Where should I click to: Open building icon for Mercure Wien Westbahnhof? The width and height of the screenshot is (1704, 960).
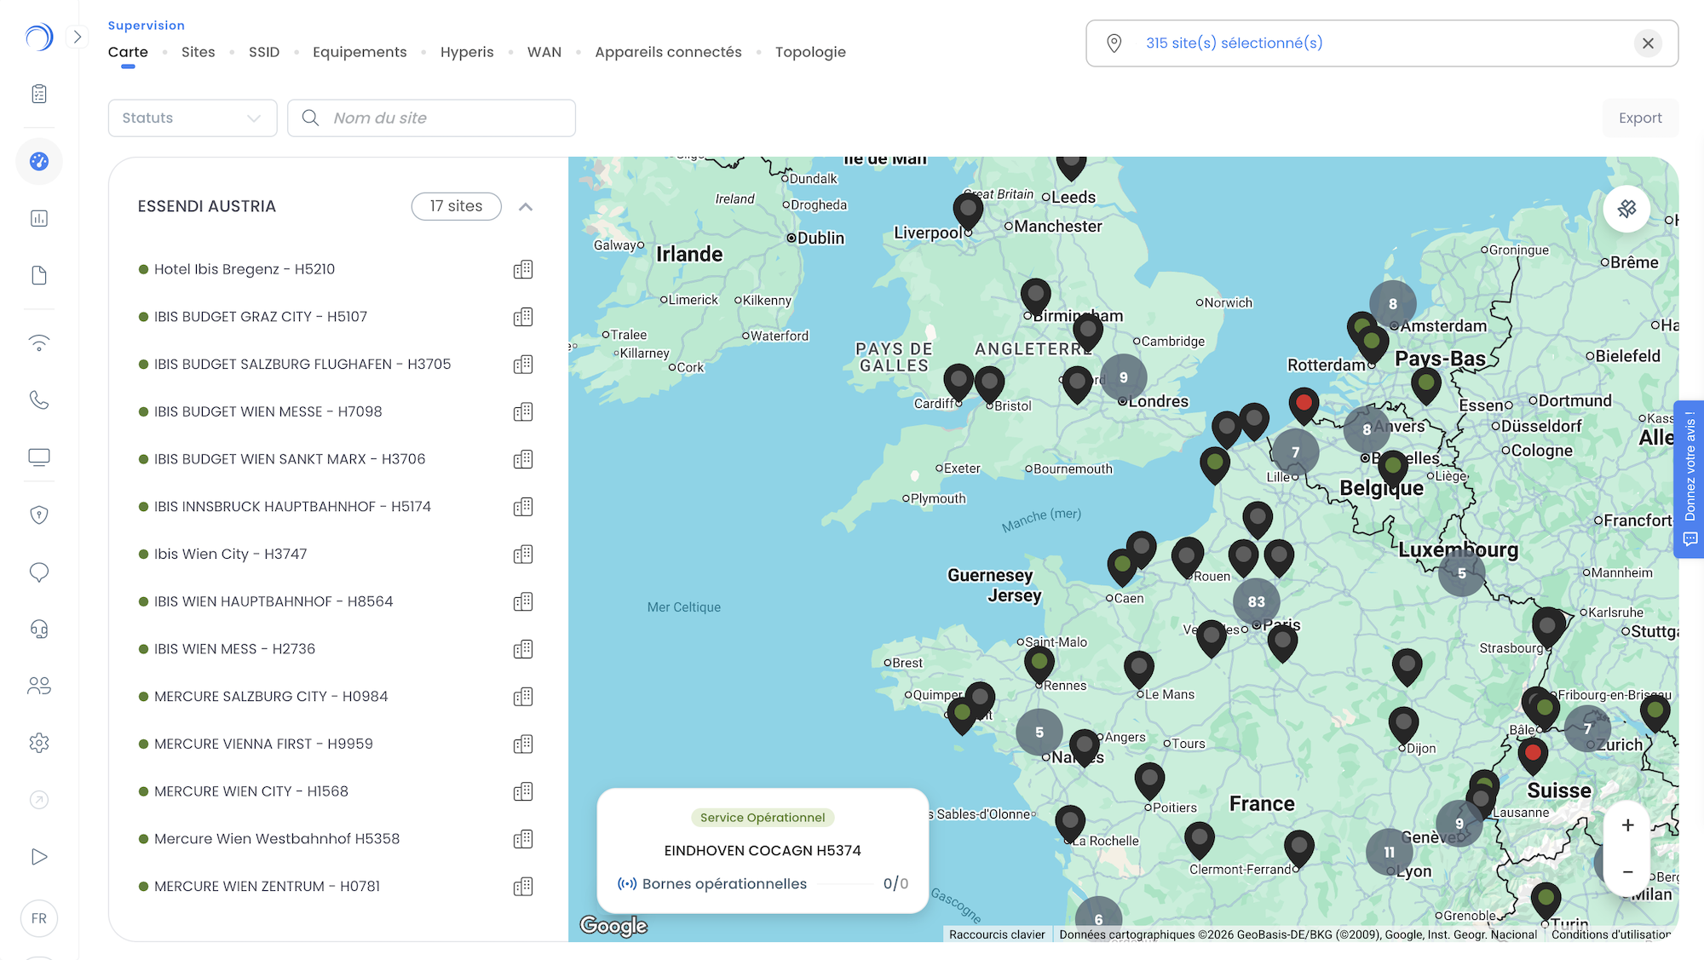523,840
